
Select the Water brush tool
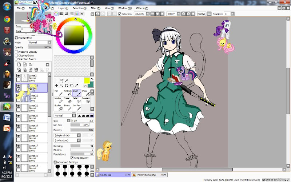pos(85,93)
